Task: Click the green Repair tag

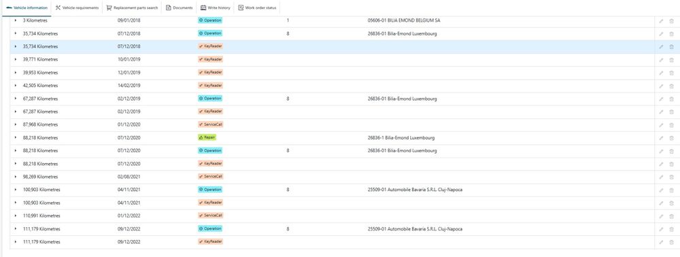Action: pos(207,137)
